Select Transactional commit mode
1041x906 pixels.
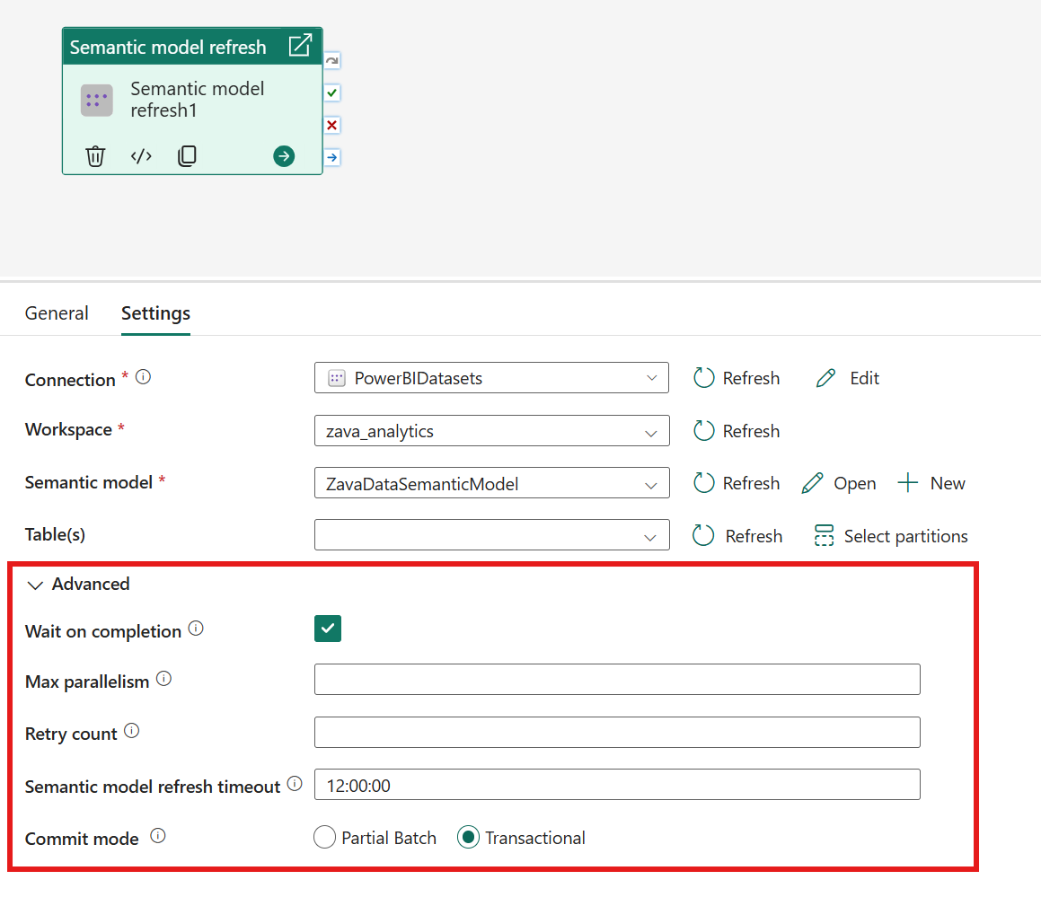tap(521, 838)
